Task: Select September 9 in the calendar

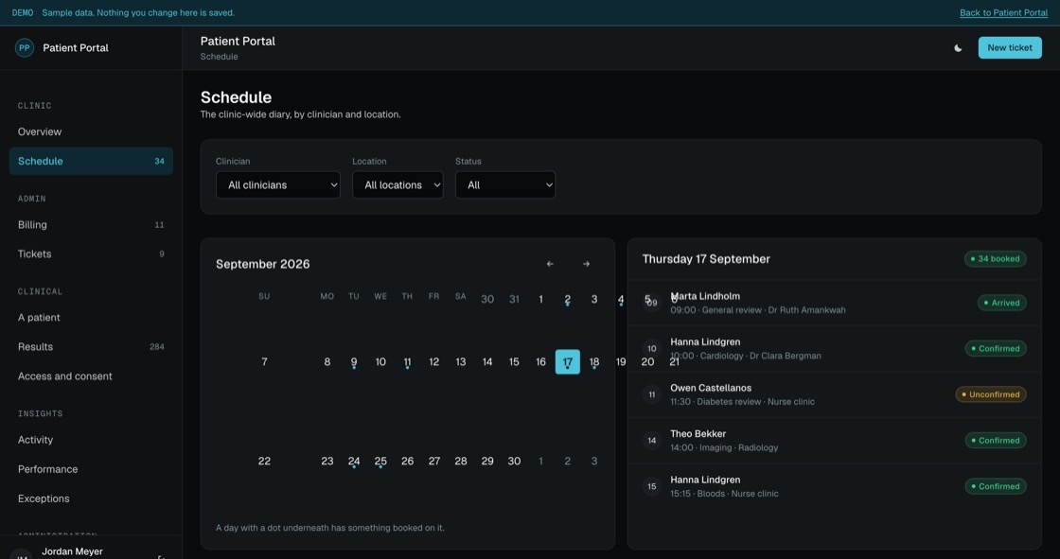Action: (354, 362)
